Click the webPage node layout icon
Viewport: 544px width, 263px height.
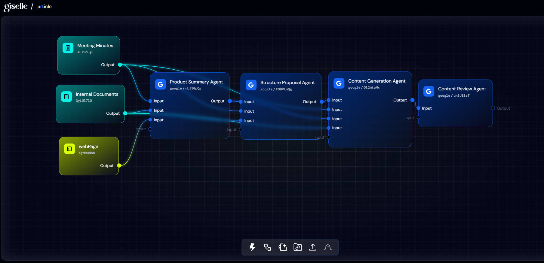[69, 149]
